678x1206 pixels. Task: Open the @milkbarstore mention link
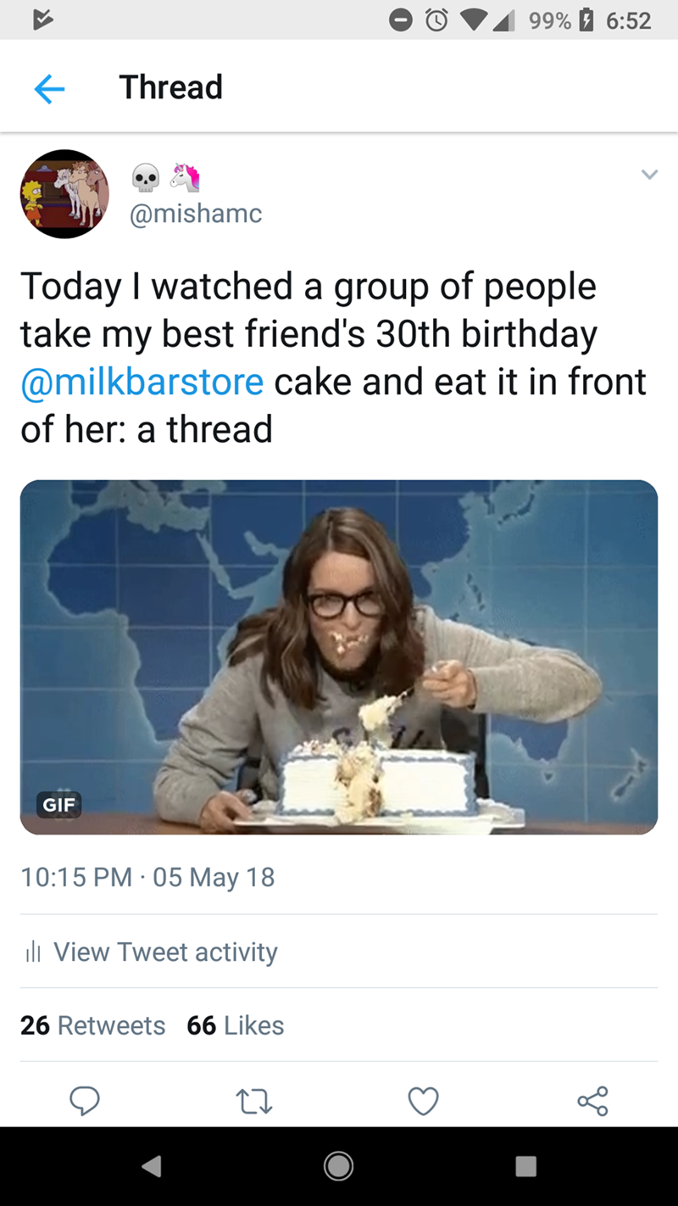click(x=142, y=382)
